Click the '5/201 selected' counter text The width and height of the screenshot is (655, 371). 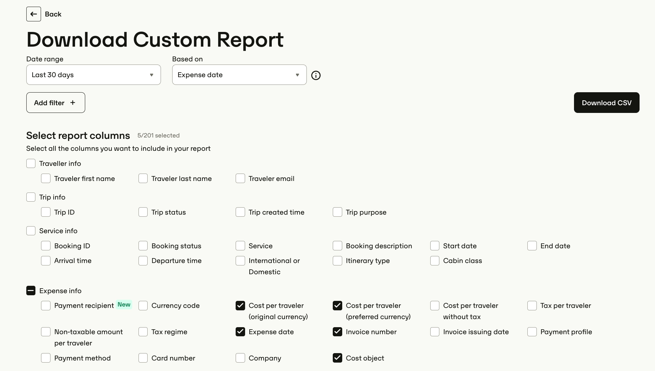coord(158,135)
